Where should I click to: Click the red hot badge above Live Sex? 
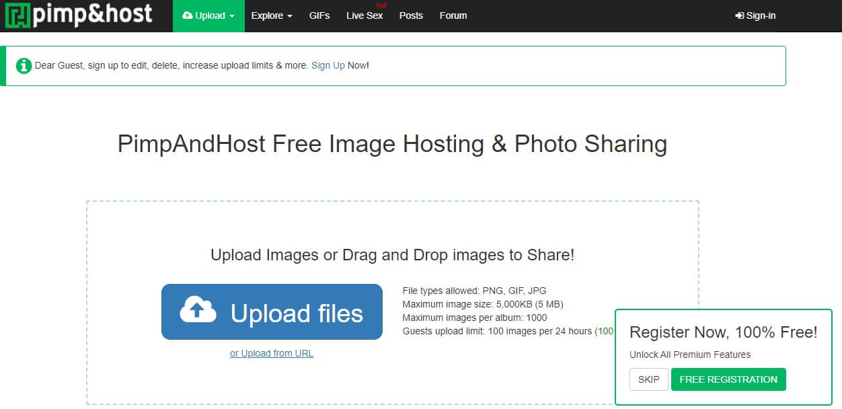click(x=381, y=5)
